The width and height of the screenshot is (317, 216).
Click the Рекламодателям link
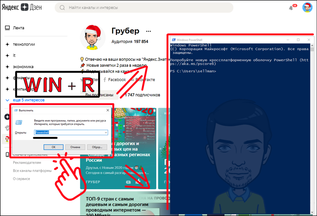tap(27, 163)
